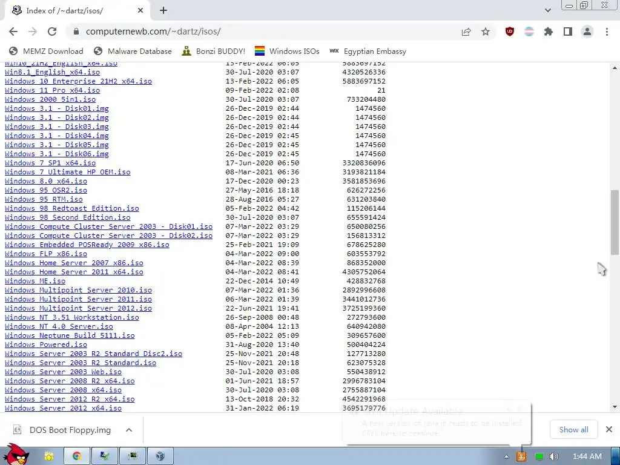
Task: Open Bonzi BUDDY! bookmark
Action: 214,51
